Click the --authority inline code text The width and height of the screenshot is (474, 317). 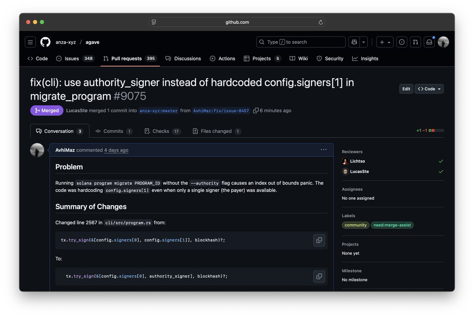point(205,183)
